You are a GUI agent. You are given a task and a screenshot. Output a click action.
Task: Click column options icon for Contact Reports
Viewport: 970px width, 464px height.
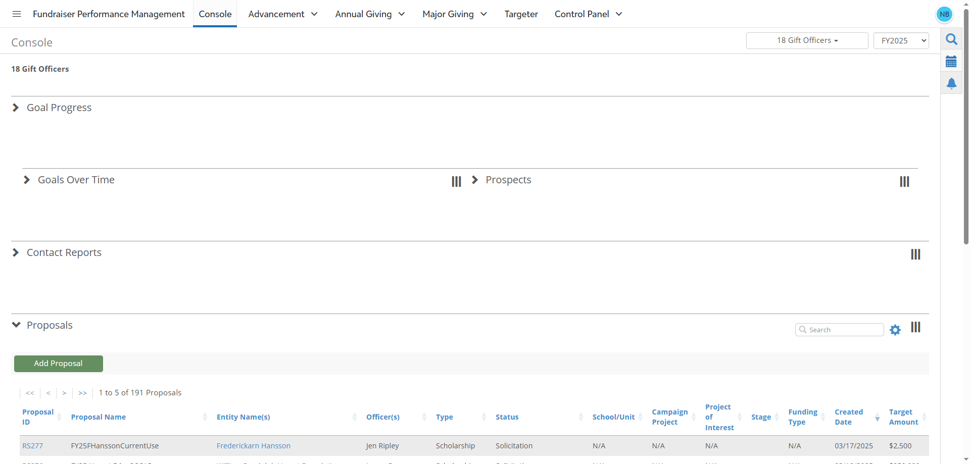915,254
